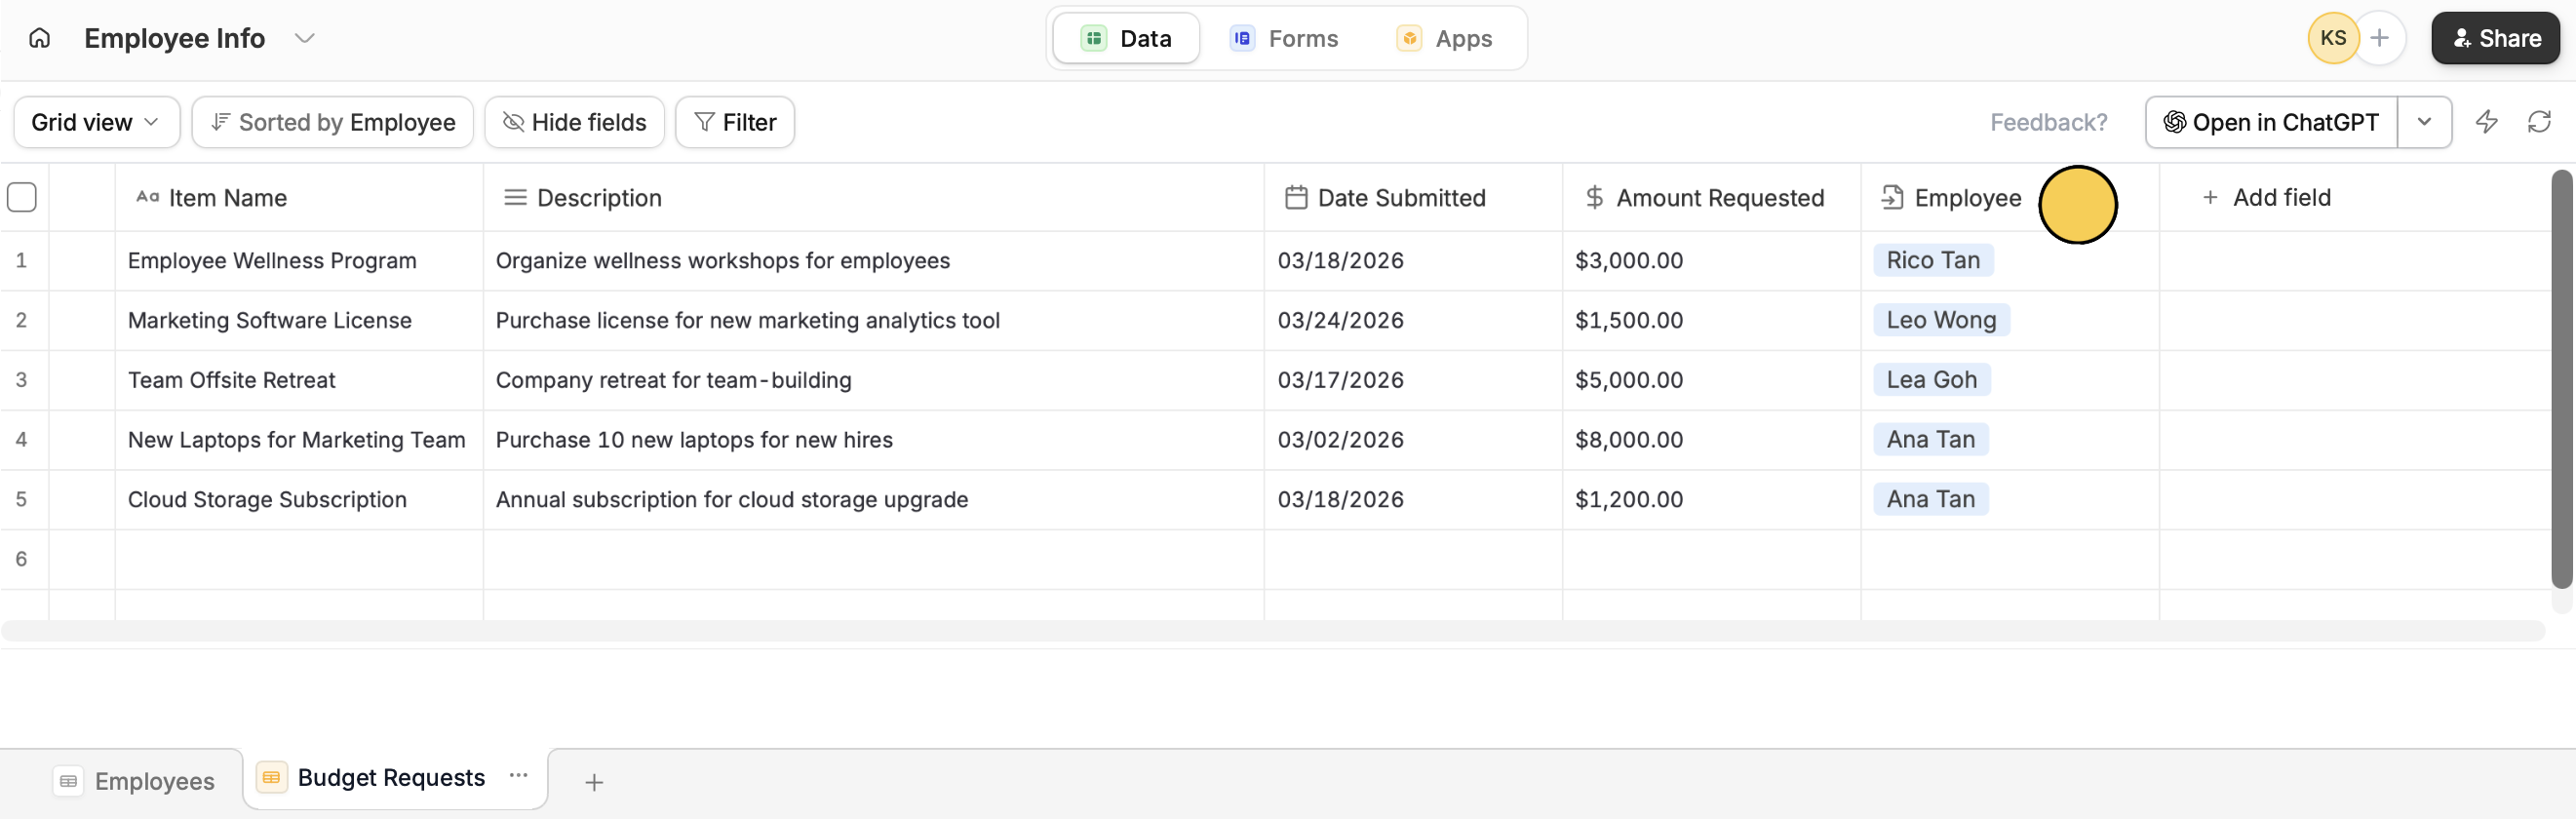Click the Item Name column header
Screen dimensions: 2576x819
299,198
